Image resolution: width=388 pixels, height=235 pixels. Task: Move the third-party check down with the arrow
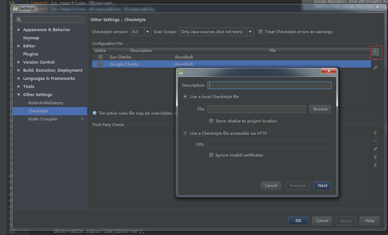pos(375,165)
